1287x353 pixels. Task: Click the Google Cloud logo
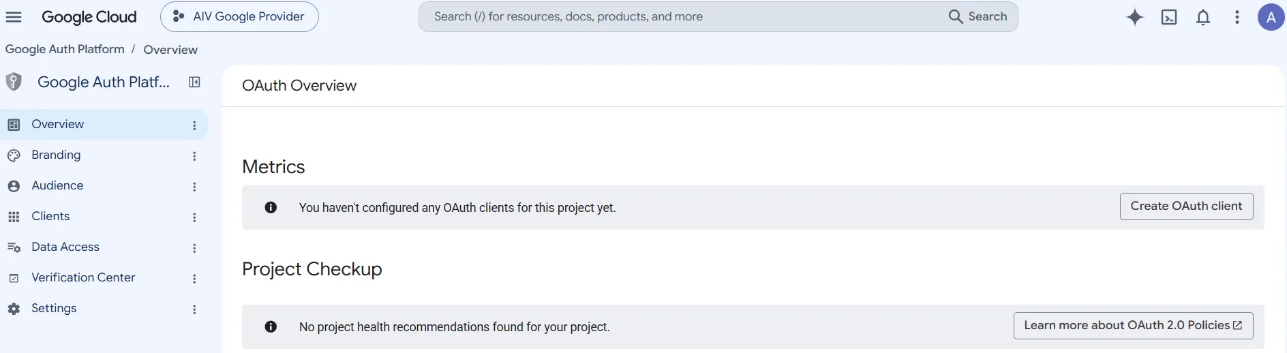pyautogui.click(x=89, y=17)
